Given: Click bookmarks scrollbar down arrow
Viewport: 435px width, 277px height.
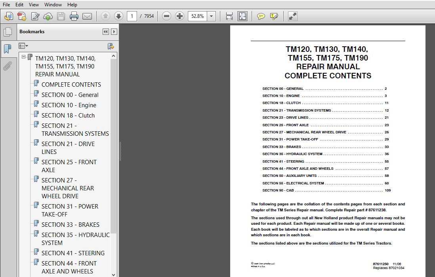Looking at the screenshot, I should 113,275.
